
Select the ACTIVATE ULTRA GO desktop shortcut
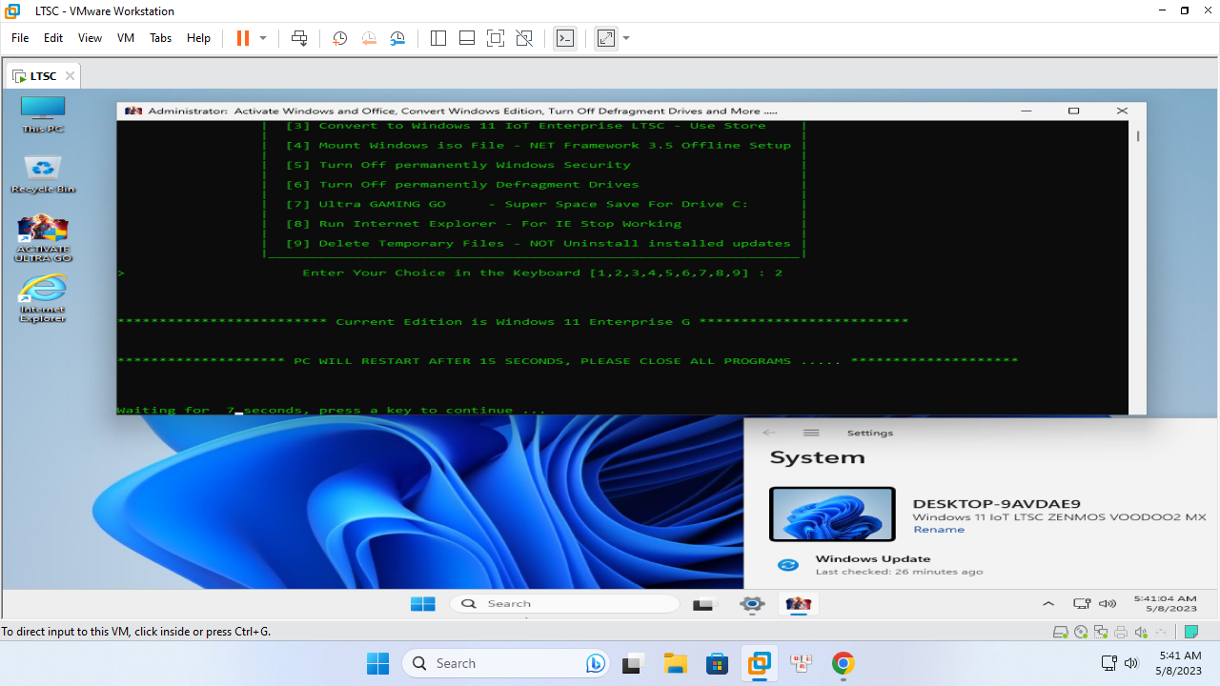(43, 238)
